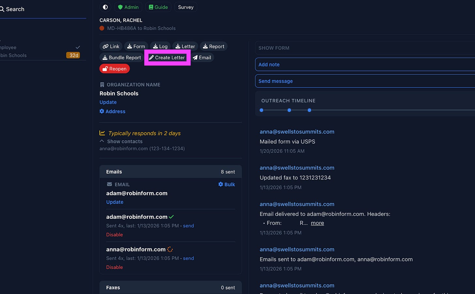Open the Survey button

coord(186,7)
